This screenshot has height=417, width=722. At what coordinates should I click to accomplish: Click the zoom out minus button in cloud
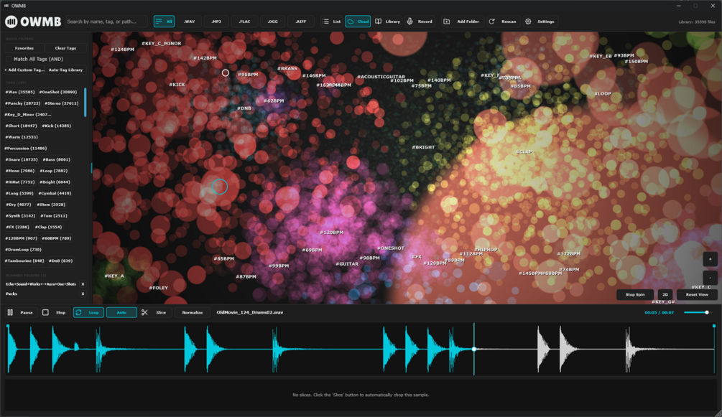tap(710, 278)
